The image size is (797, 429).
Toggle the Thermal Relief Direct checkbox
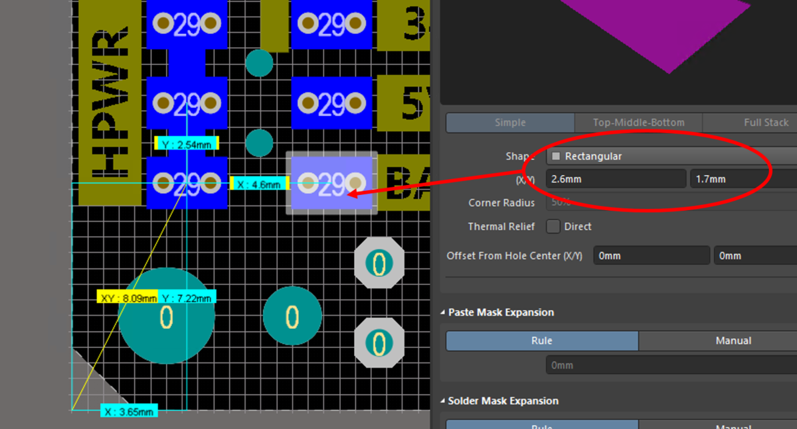[x=553, y=226]
